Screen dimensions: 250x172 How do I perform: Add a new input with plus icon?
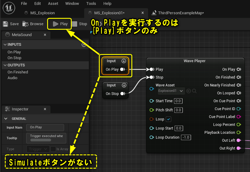(x=84, y=45)
